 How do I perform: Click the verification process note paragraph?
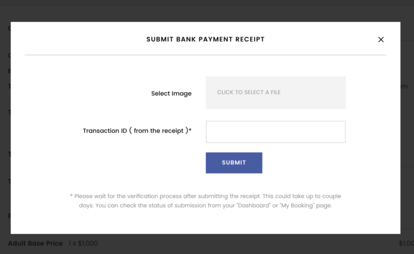(205, 201)
